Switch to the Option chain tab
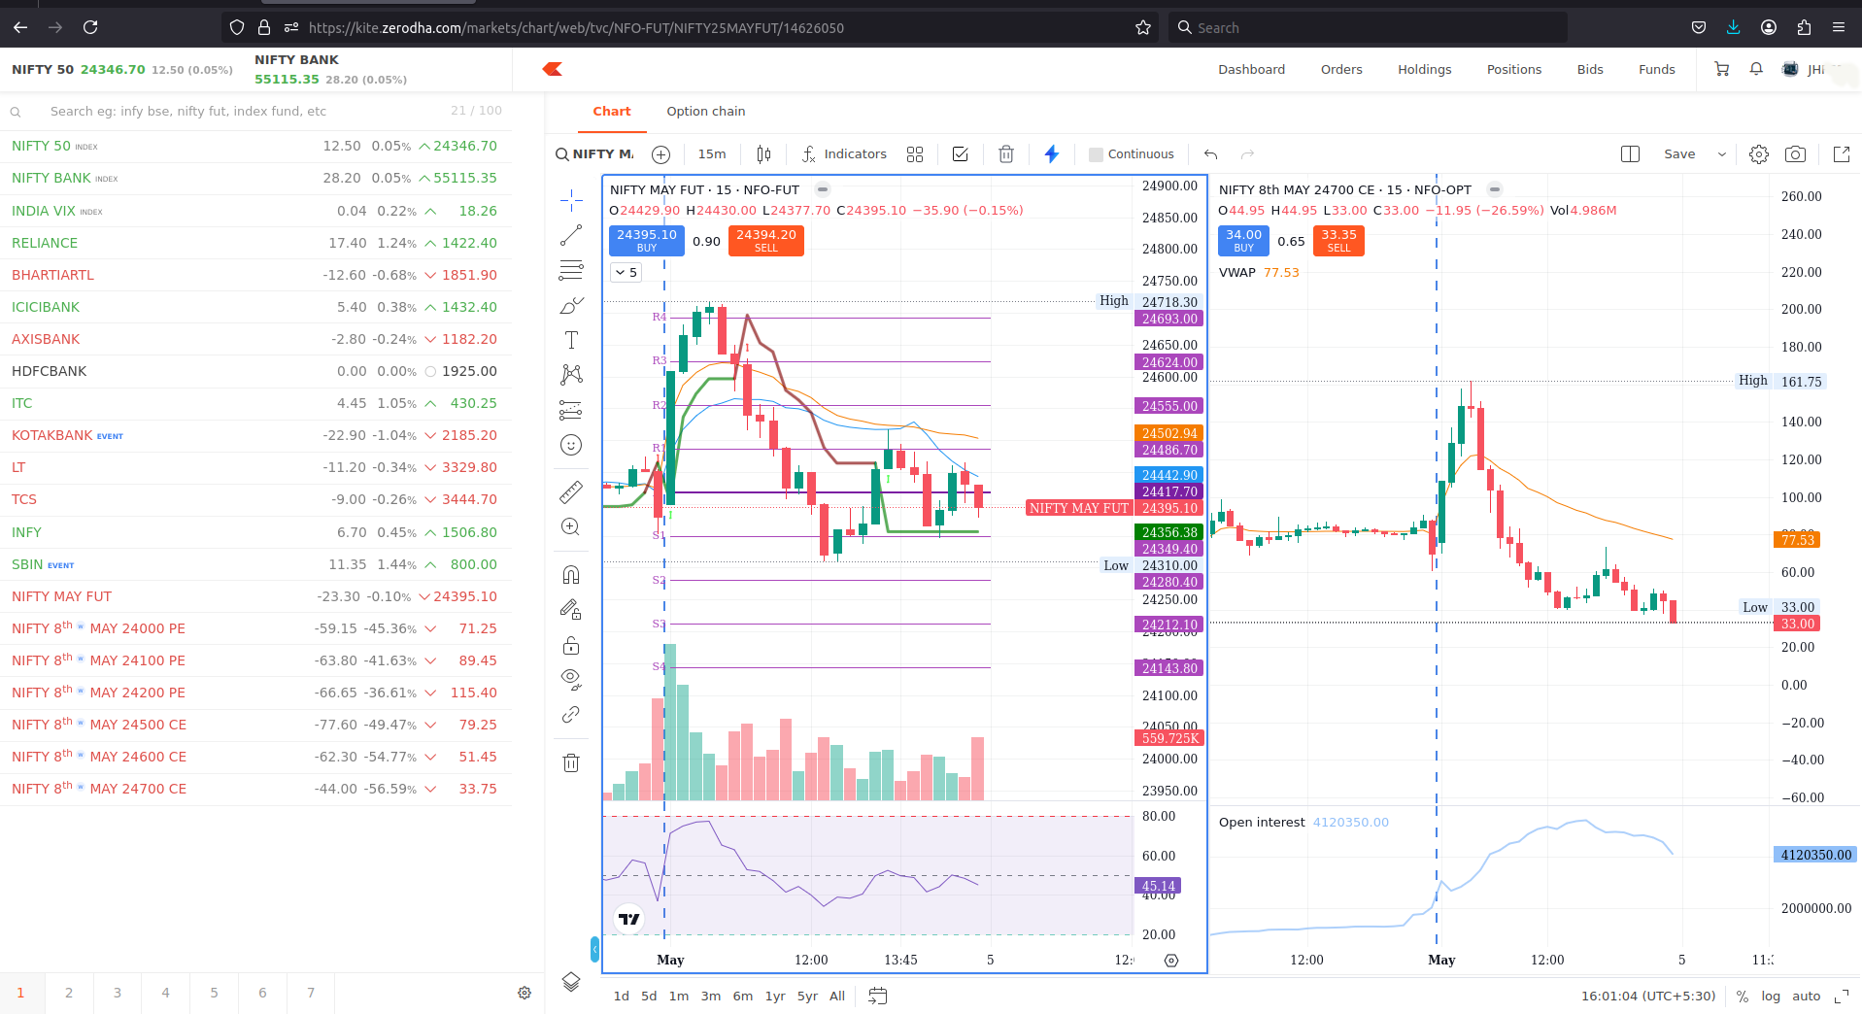The image size is (1862, 1014). click(706, 112)
